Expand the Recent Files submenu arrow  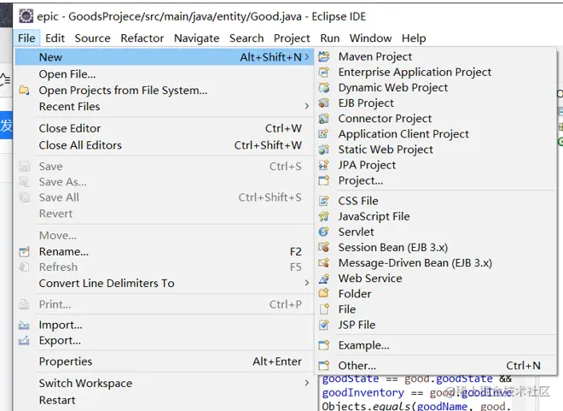306,107
